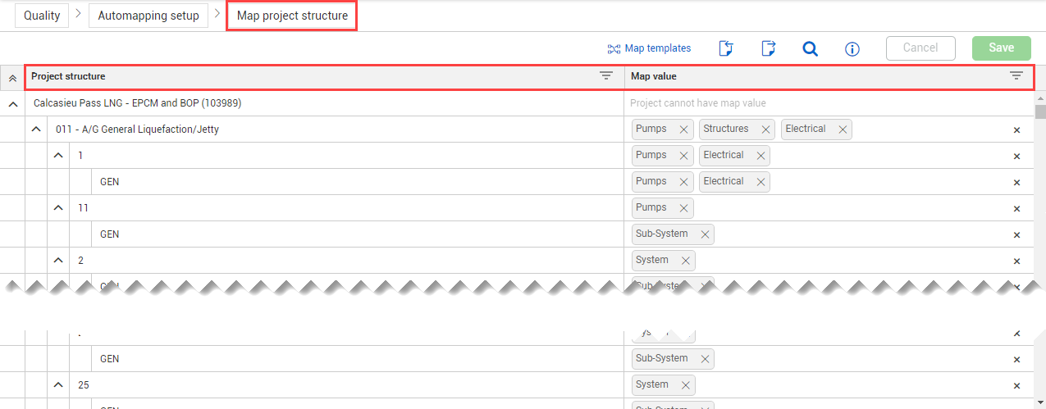Viewport: 1046px width, 409px height.
Task: Filter the Project structure column
Action: (606, 76)
